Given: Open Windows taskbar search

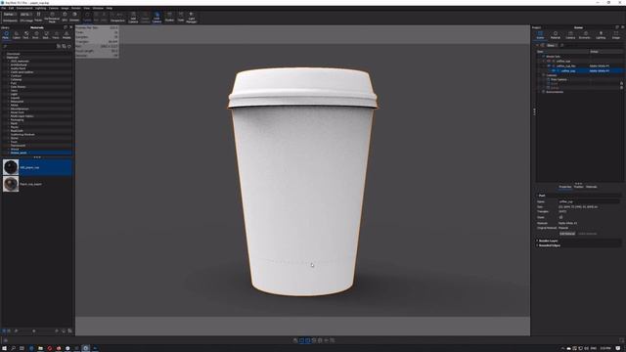Looking at the screenshot, I should 13,348.
